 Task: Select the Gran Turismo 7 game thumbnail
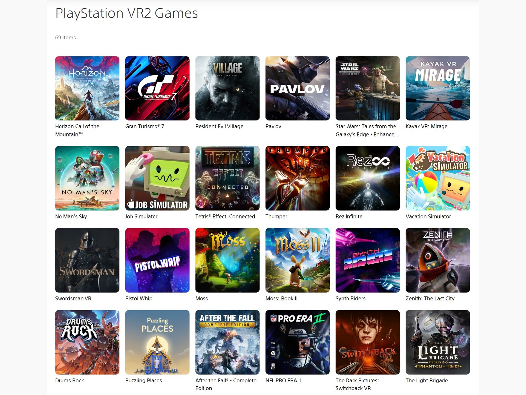tap(157, 88)
